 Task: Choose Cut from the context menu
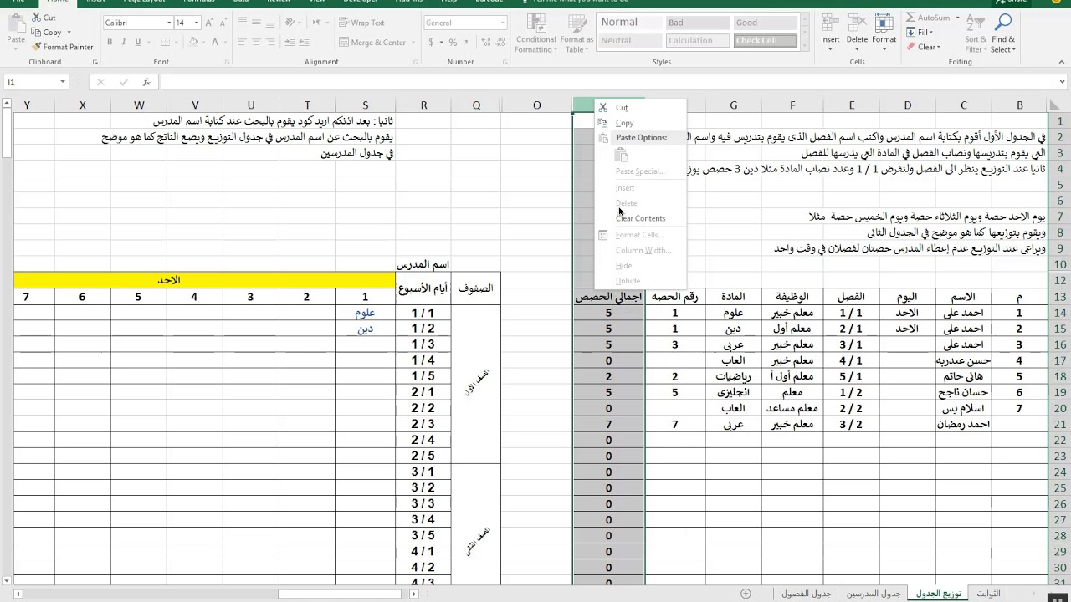(622, 107)
